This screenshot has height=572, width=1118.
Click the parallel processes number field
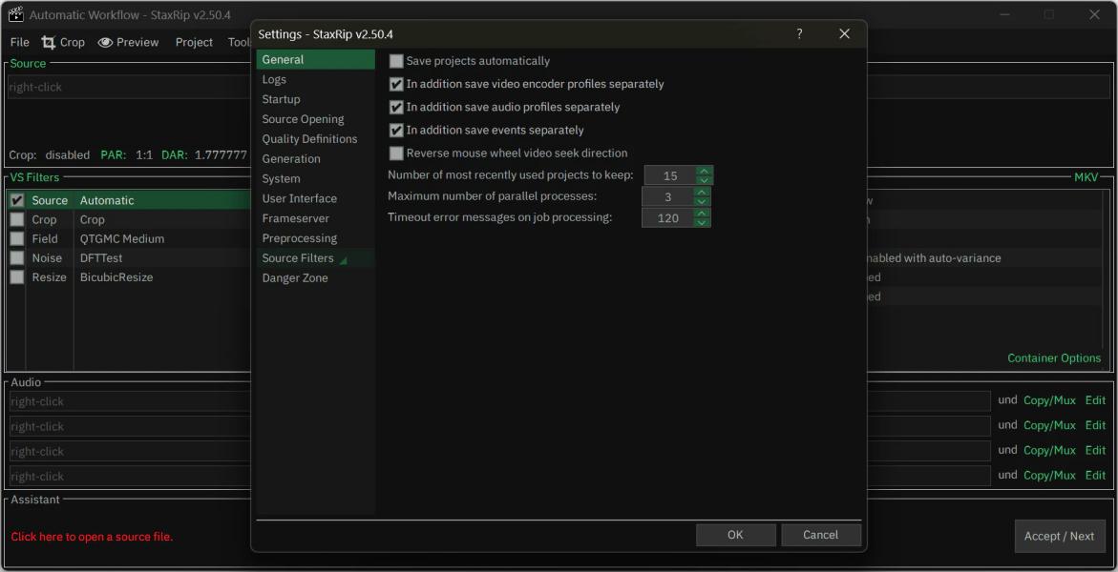pos(667,197)
